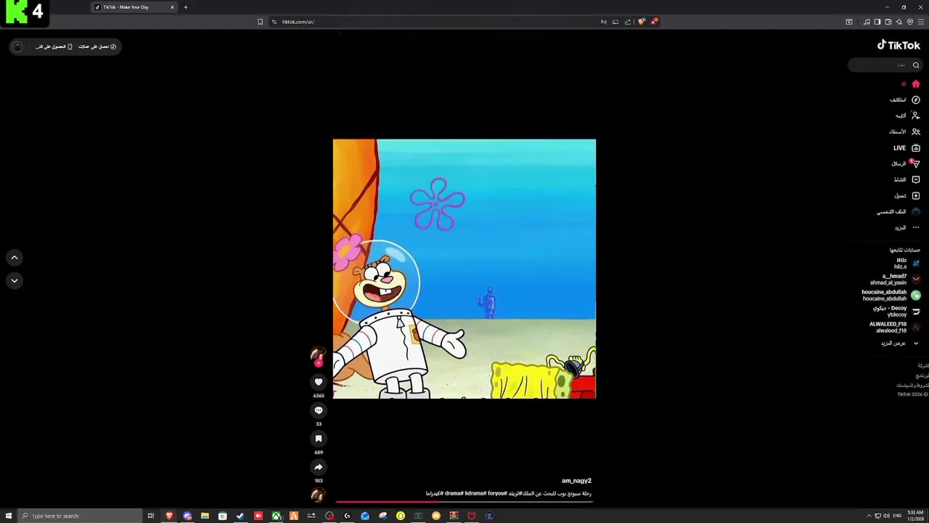Click the bookmark icon left of the address bar
The width and height of the screenshot is (929, 523).
pyautogui.click(x=260, y=22)
